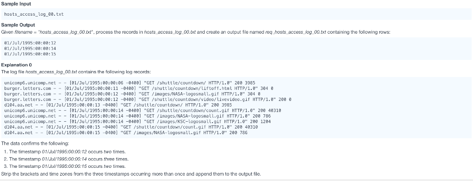Click the sentence 'The log file hosts_access_log_00.txt contains'
Image resolution: width=473 pixels, height=183 pixels.
click(x=76, y=72)
